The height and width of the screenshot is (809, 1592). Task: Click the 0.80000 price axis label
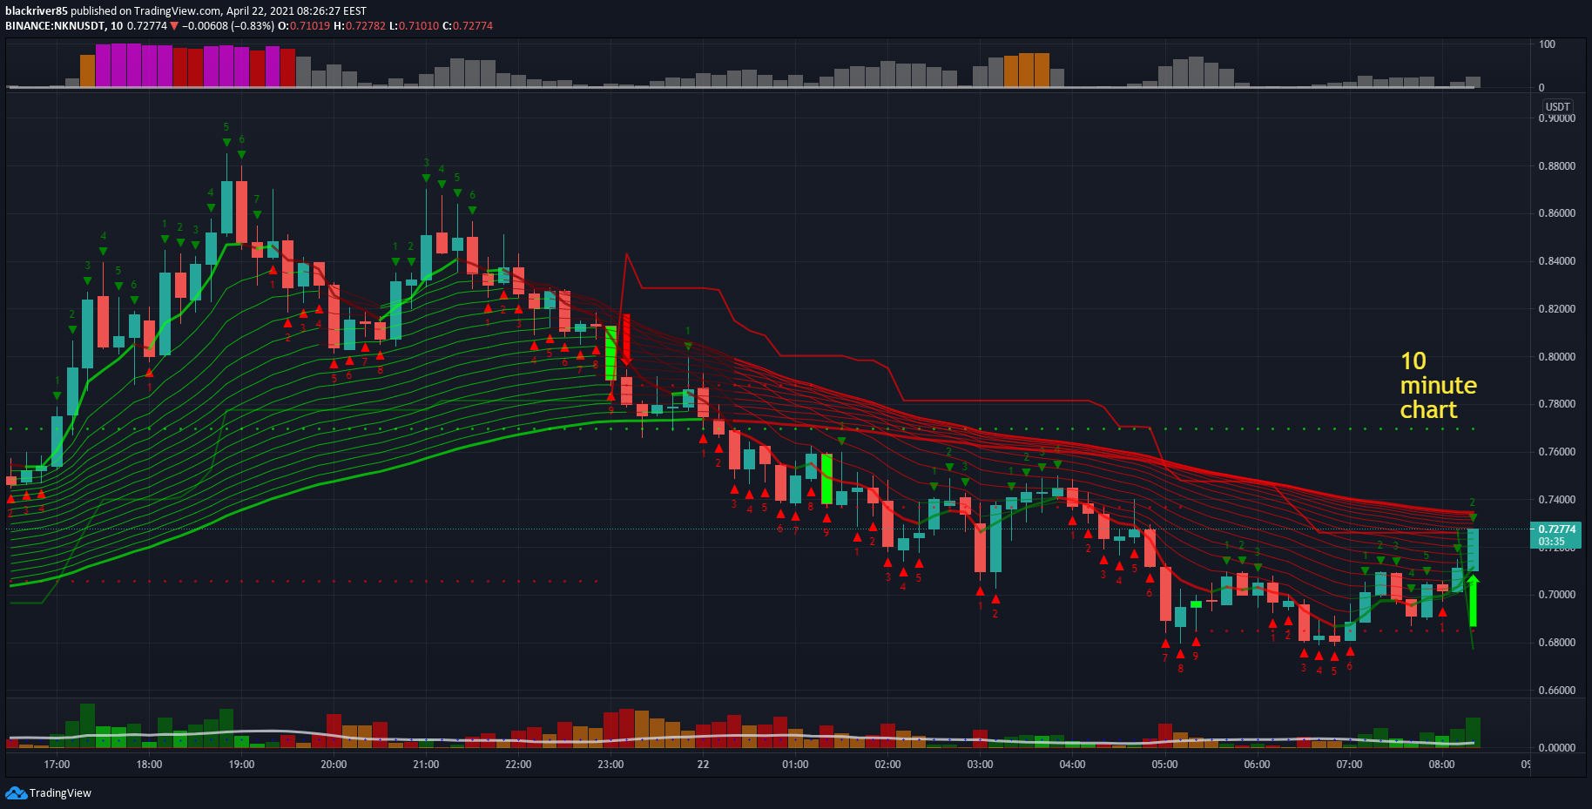pos(1556,357)
